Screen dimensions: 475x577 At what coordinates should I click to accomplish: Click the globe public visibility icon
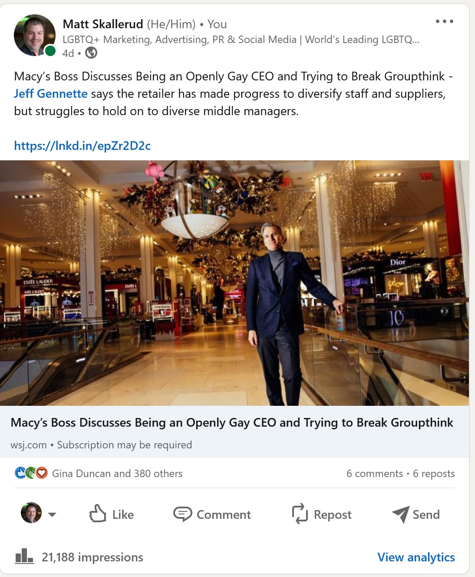click(x=91, y=53)
